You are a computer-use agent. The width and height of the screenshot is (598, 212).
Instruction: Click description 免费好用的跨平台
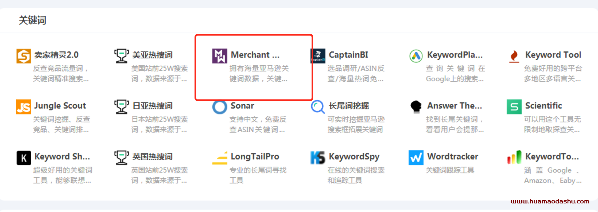553,73
